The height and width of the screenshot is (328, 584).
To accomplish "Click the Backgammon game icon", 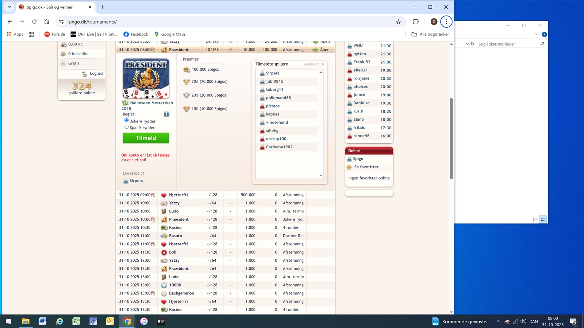I will click(x=164, y=293).
